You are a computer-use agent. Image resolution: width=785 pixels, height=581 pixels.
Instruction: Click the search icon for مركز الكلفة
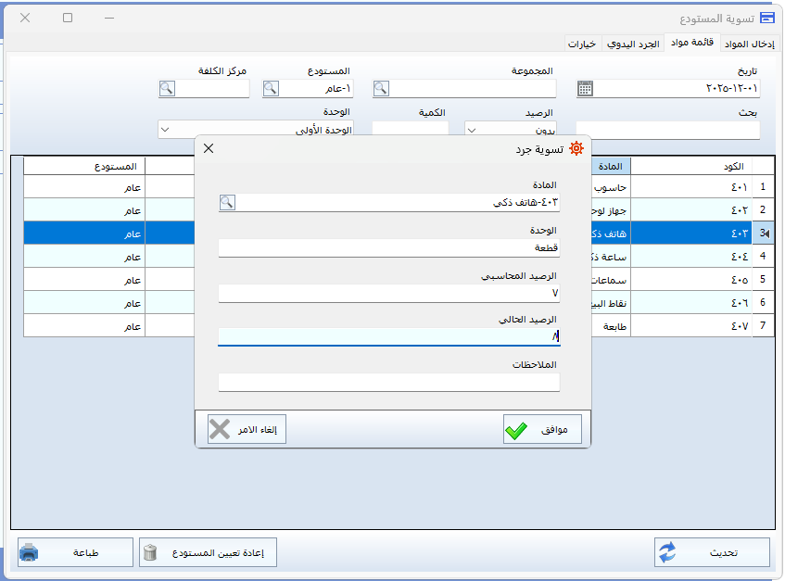point(167,89)
